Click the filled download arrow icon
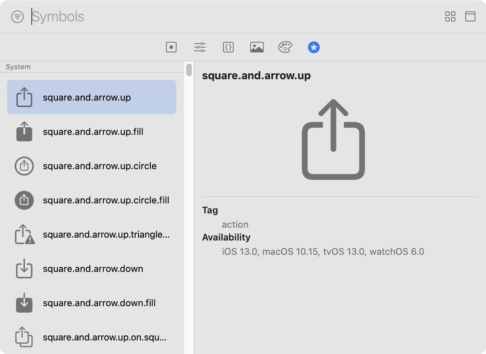 click(x=24, y=303)
